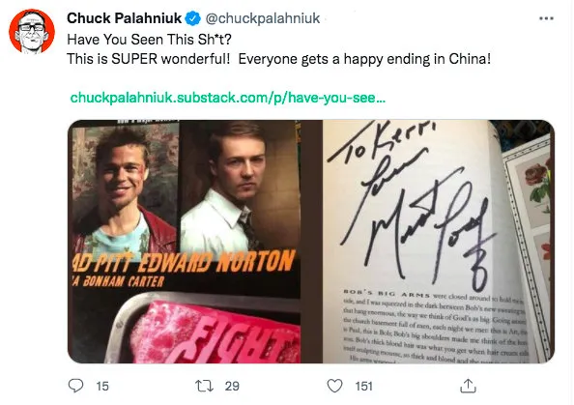Open the @chuckpalahniuk handle
The image size is (574, 405).
[x=263, y=18]
